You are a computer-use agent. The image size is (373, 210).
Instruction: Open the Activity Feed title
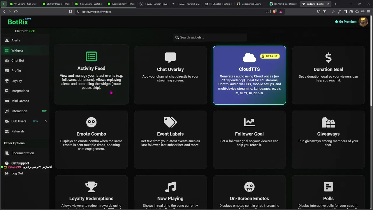[91, 68]
